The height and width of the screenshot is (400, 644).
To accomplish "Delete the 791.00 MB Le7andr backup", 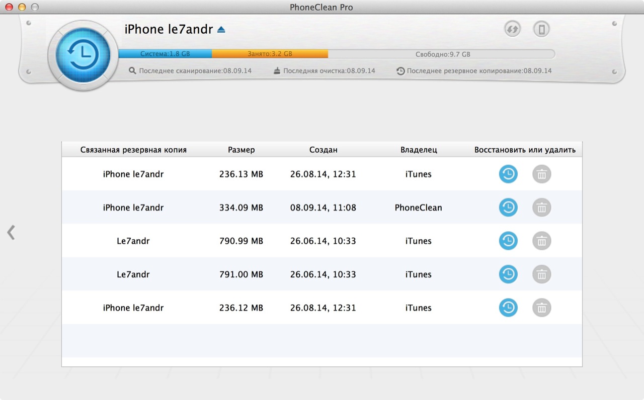I will 542,274.
